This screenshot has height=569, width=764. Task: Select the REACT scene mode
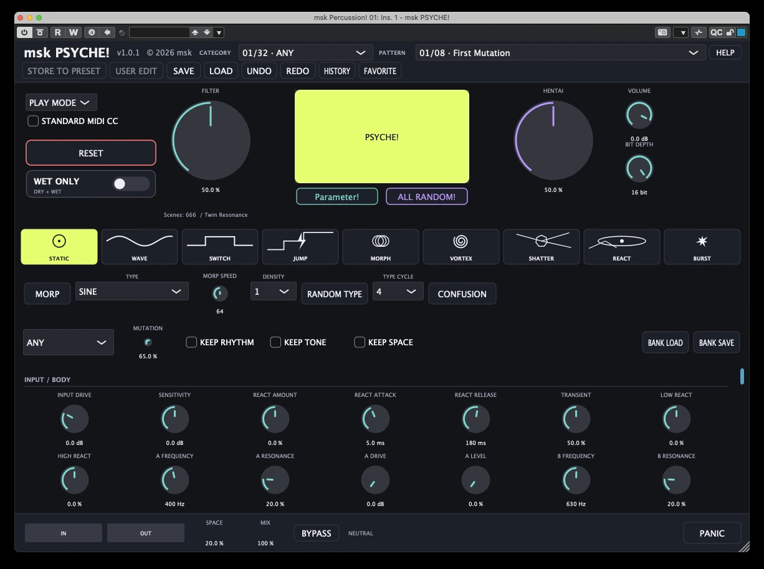pos(622,247)
